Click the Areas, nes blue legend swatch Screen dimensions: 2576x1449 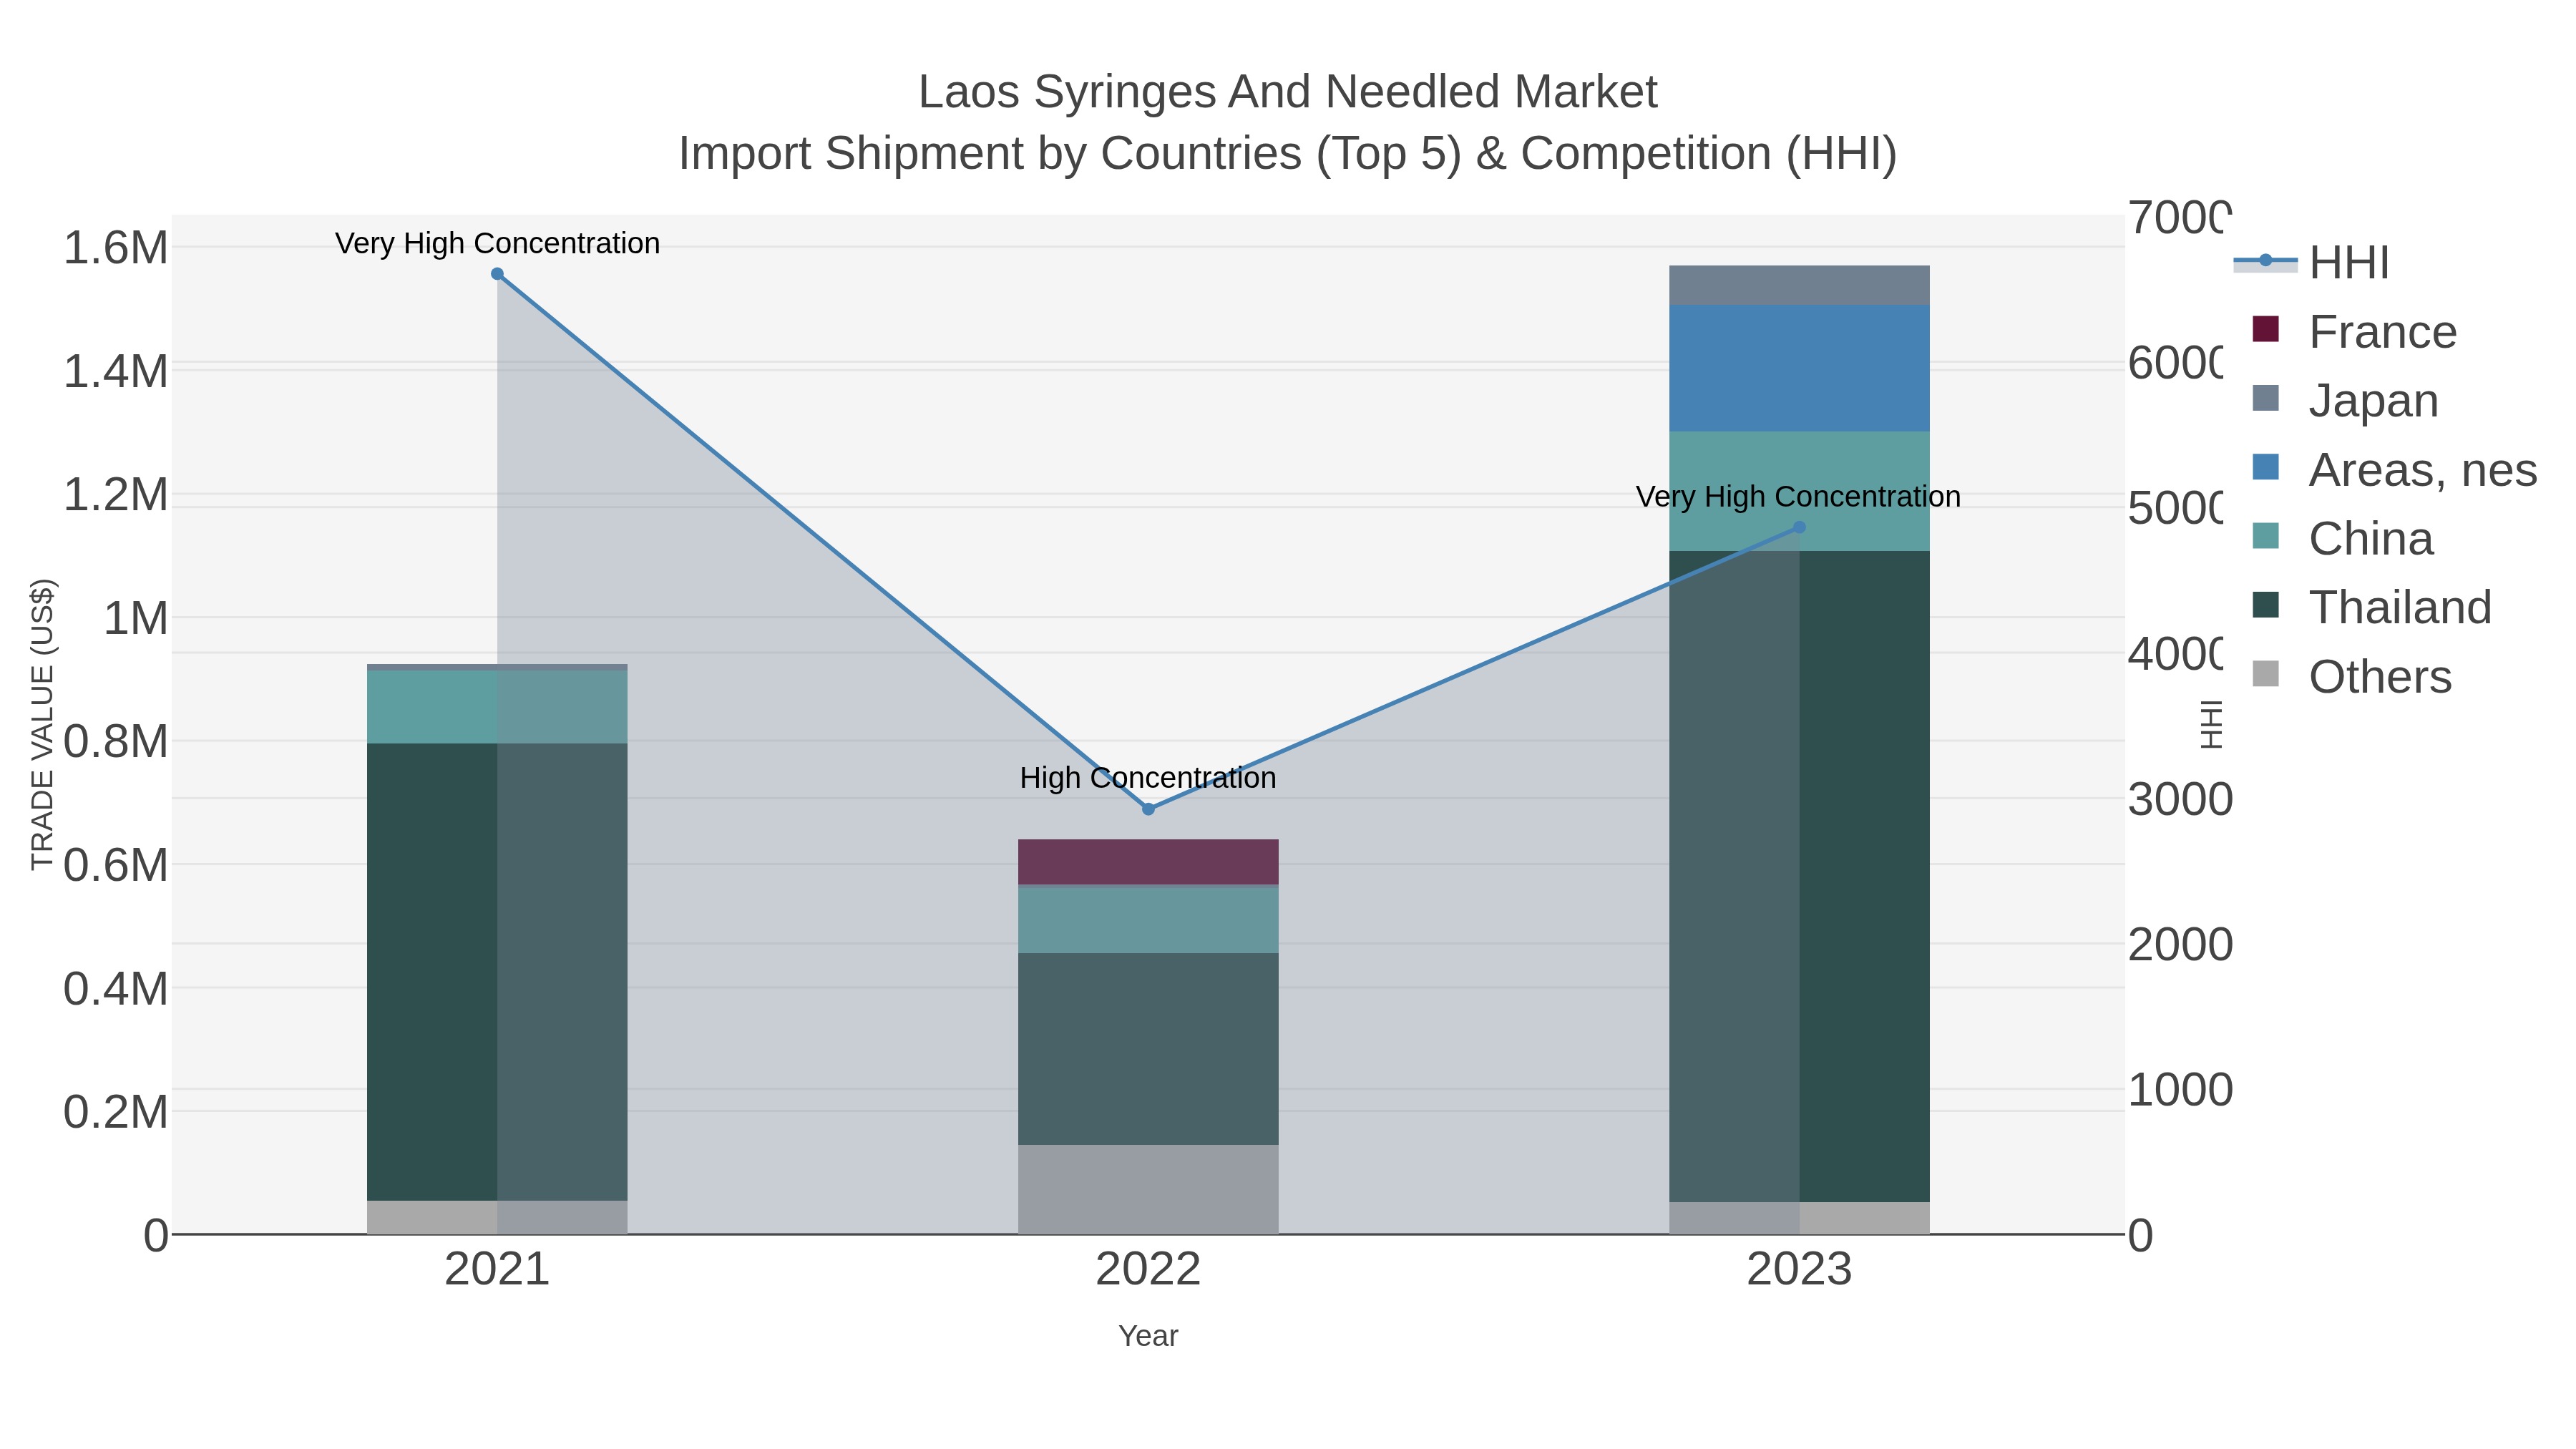coord(2266,467)
